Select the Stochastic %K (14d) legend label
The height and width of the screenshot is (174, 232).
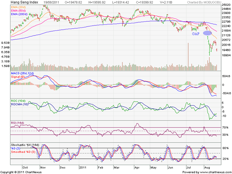pos(25,145)
